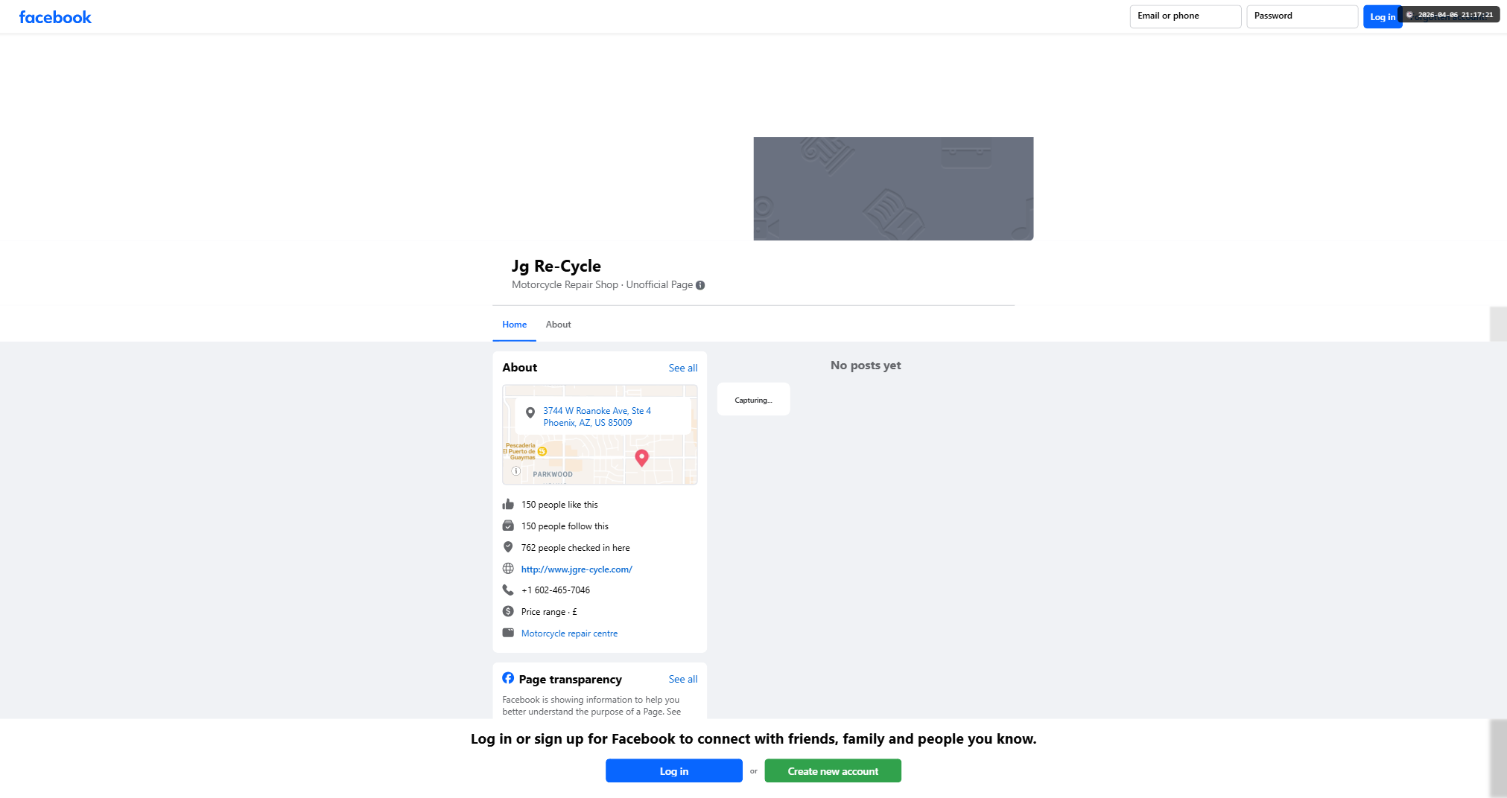The height and width of the screenshot is (798, 1507).
Task: Click the Pescaderia restaurant map icon
Action: pyautogui.click(x=542, y=451)
